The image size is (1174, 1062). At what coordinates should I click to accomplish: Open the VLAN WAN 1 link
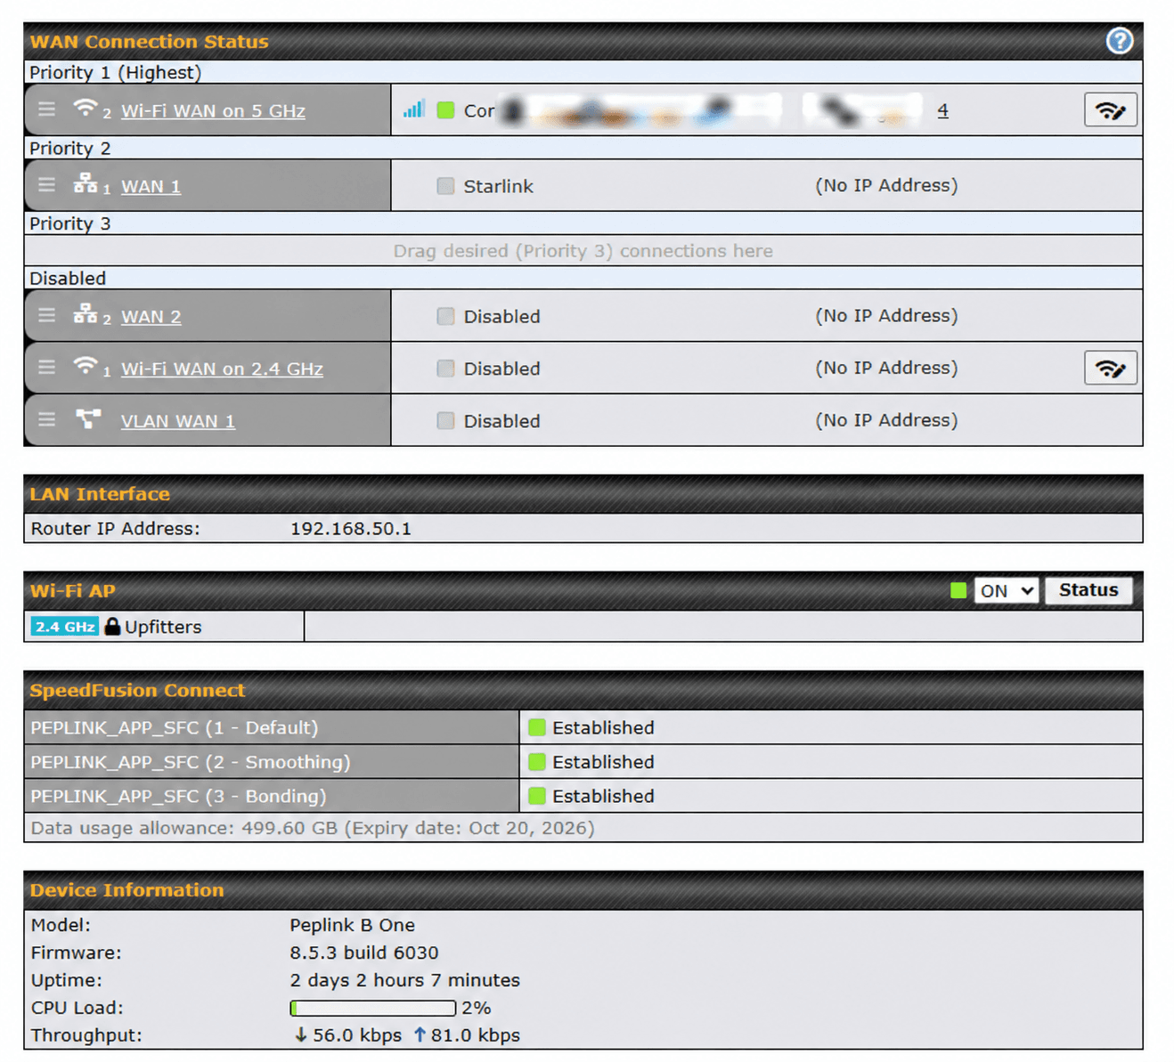pos(178,421)
